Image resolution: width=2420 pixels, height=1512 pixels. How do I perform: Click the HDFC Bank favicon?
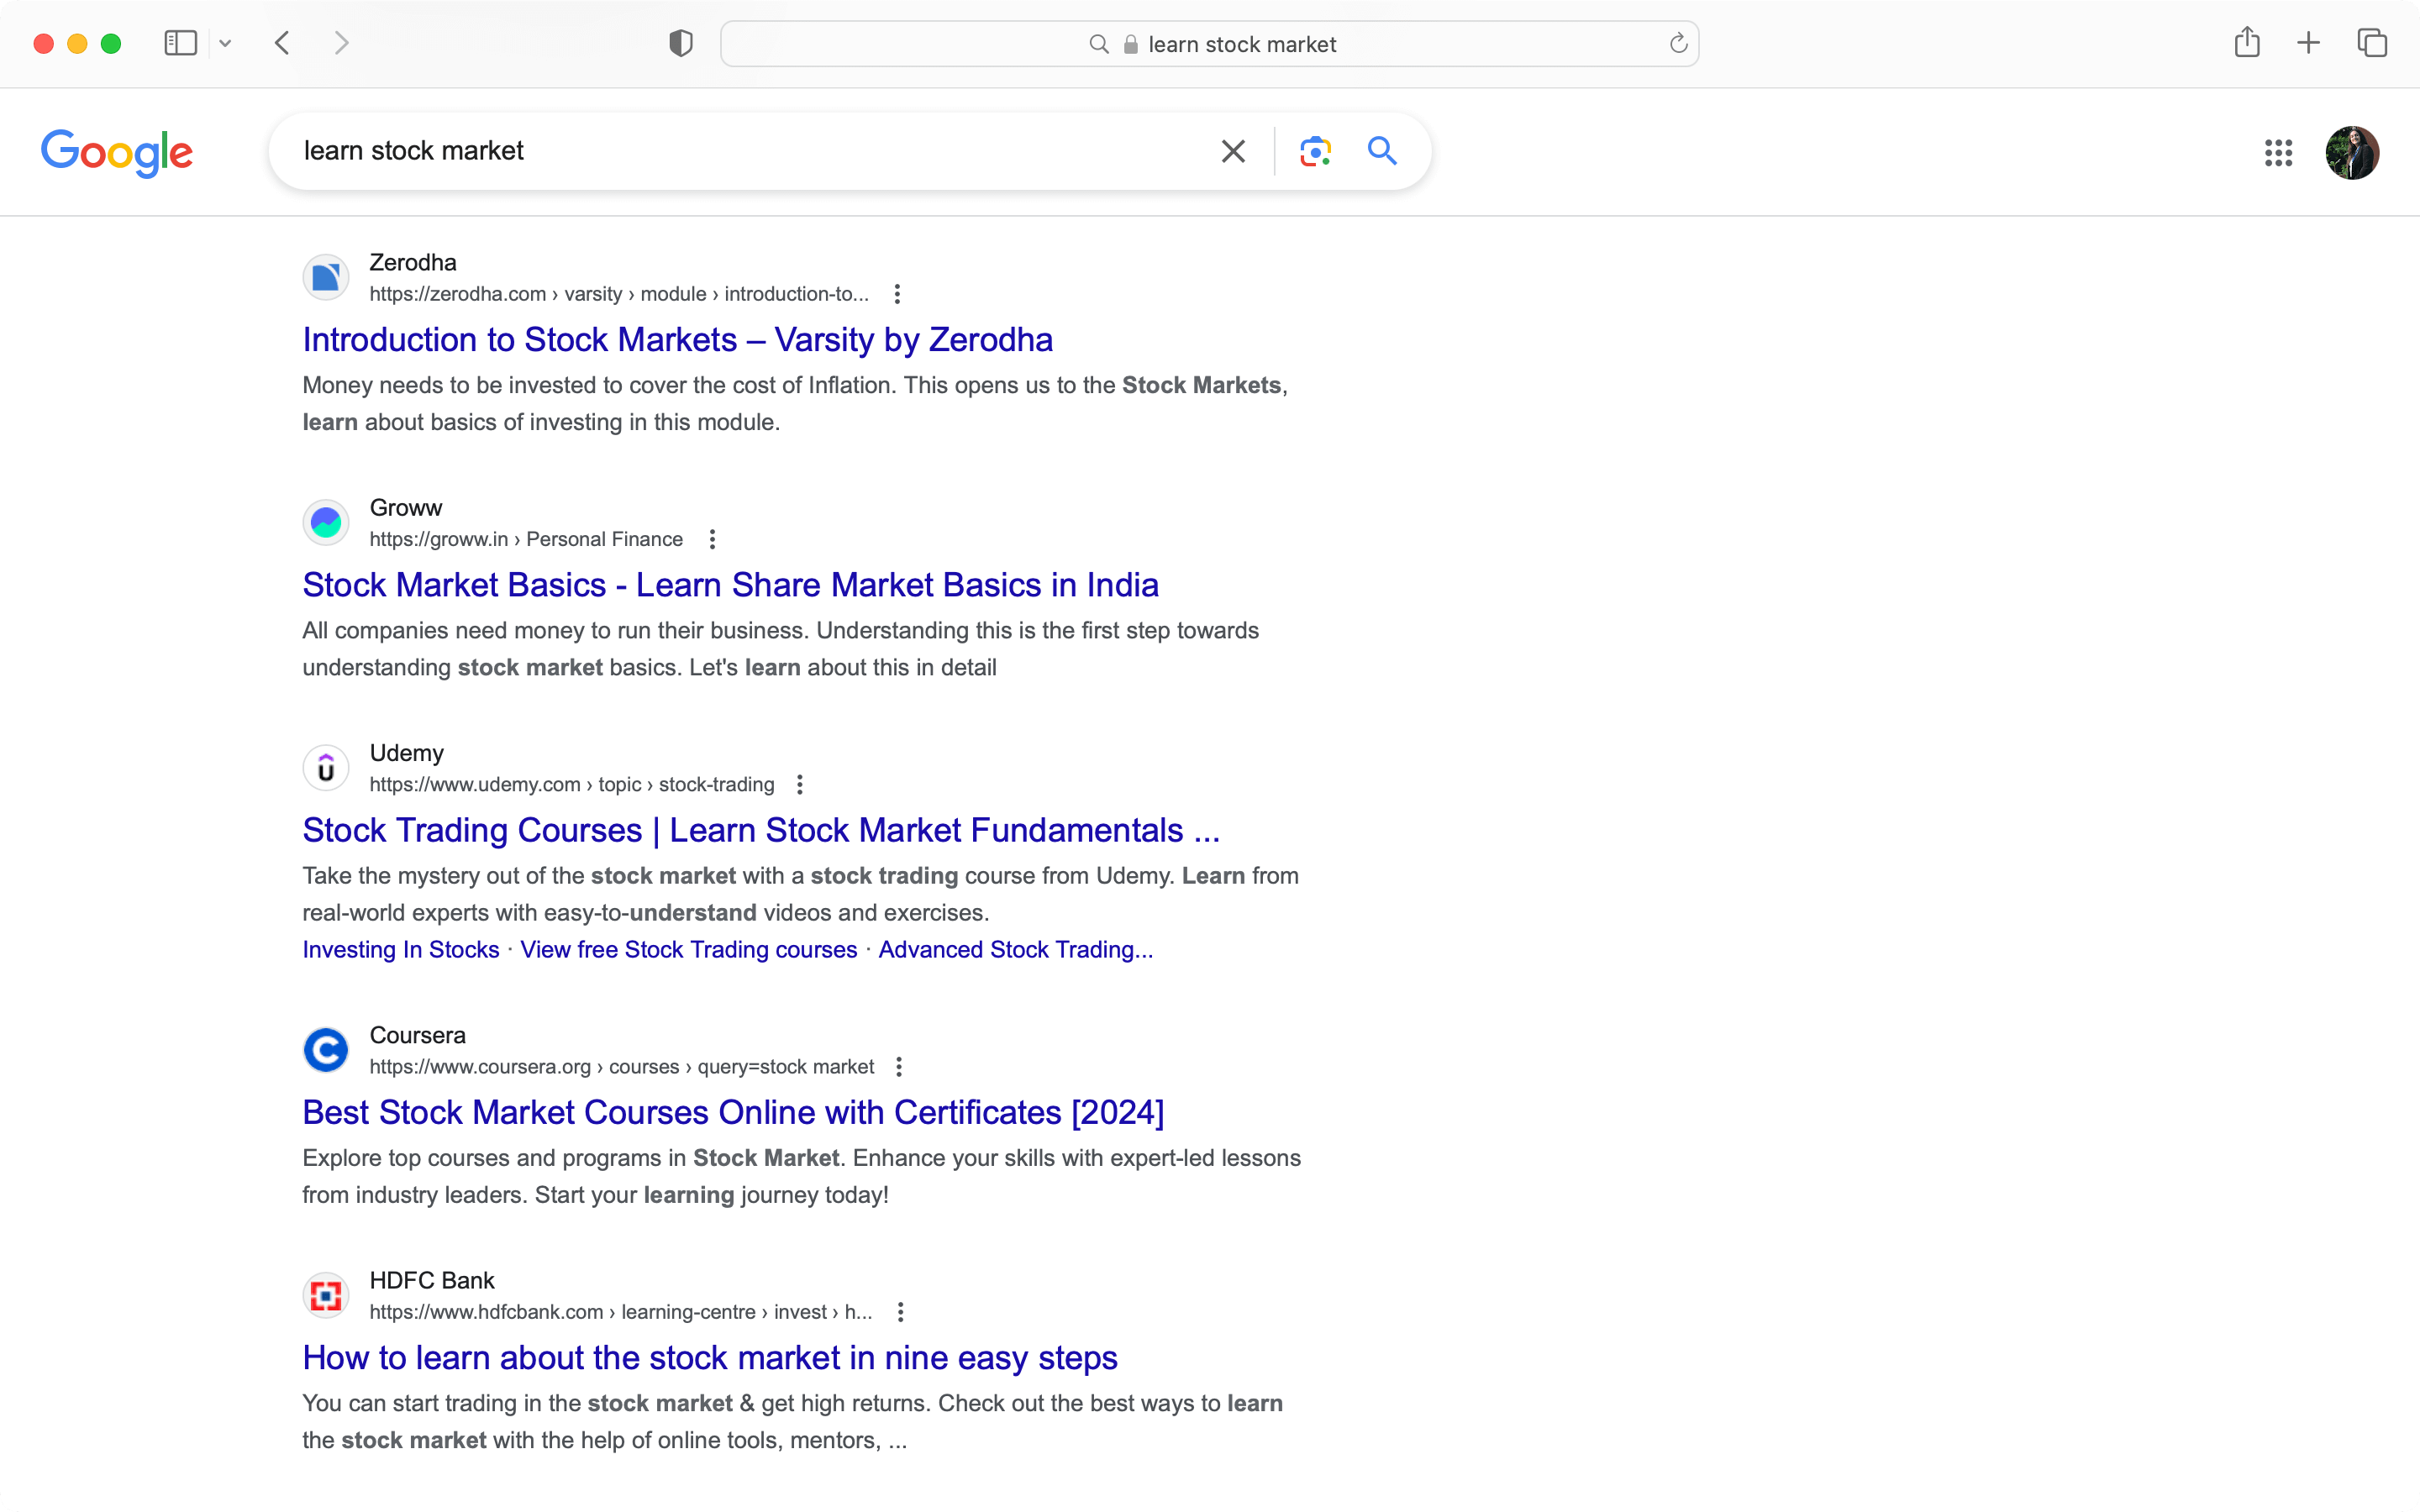pos(326,1295)
